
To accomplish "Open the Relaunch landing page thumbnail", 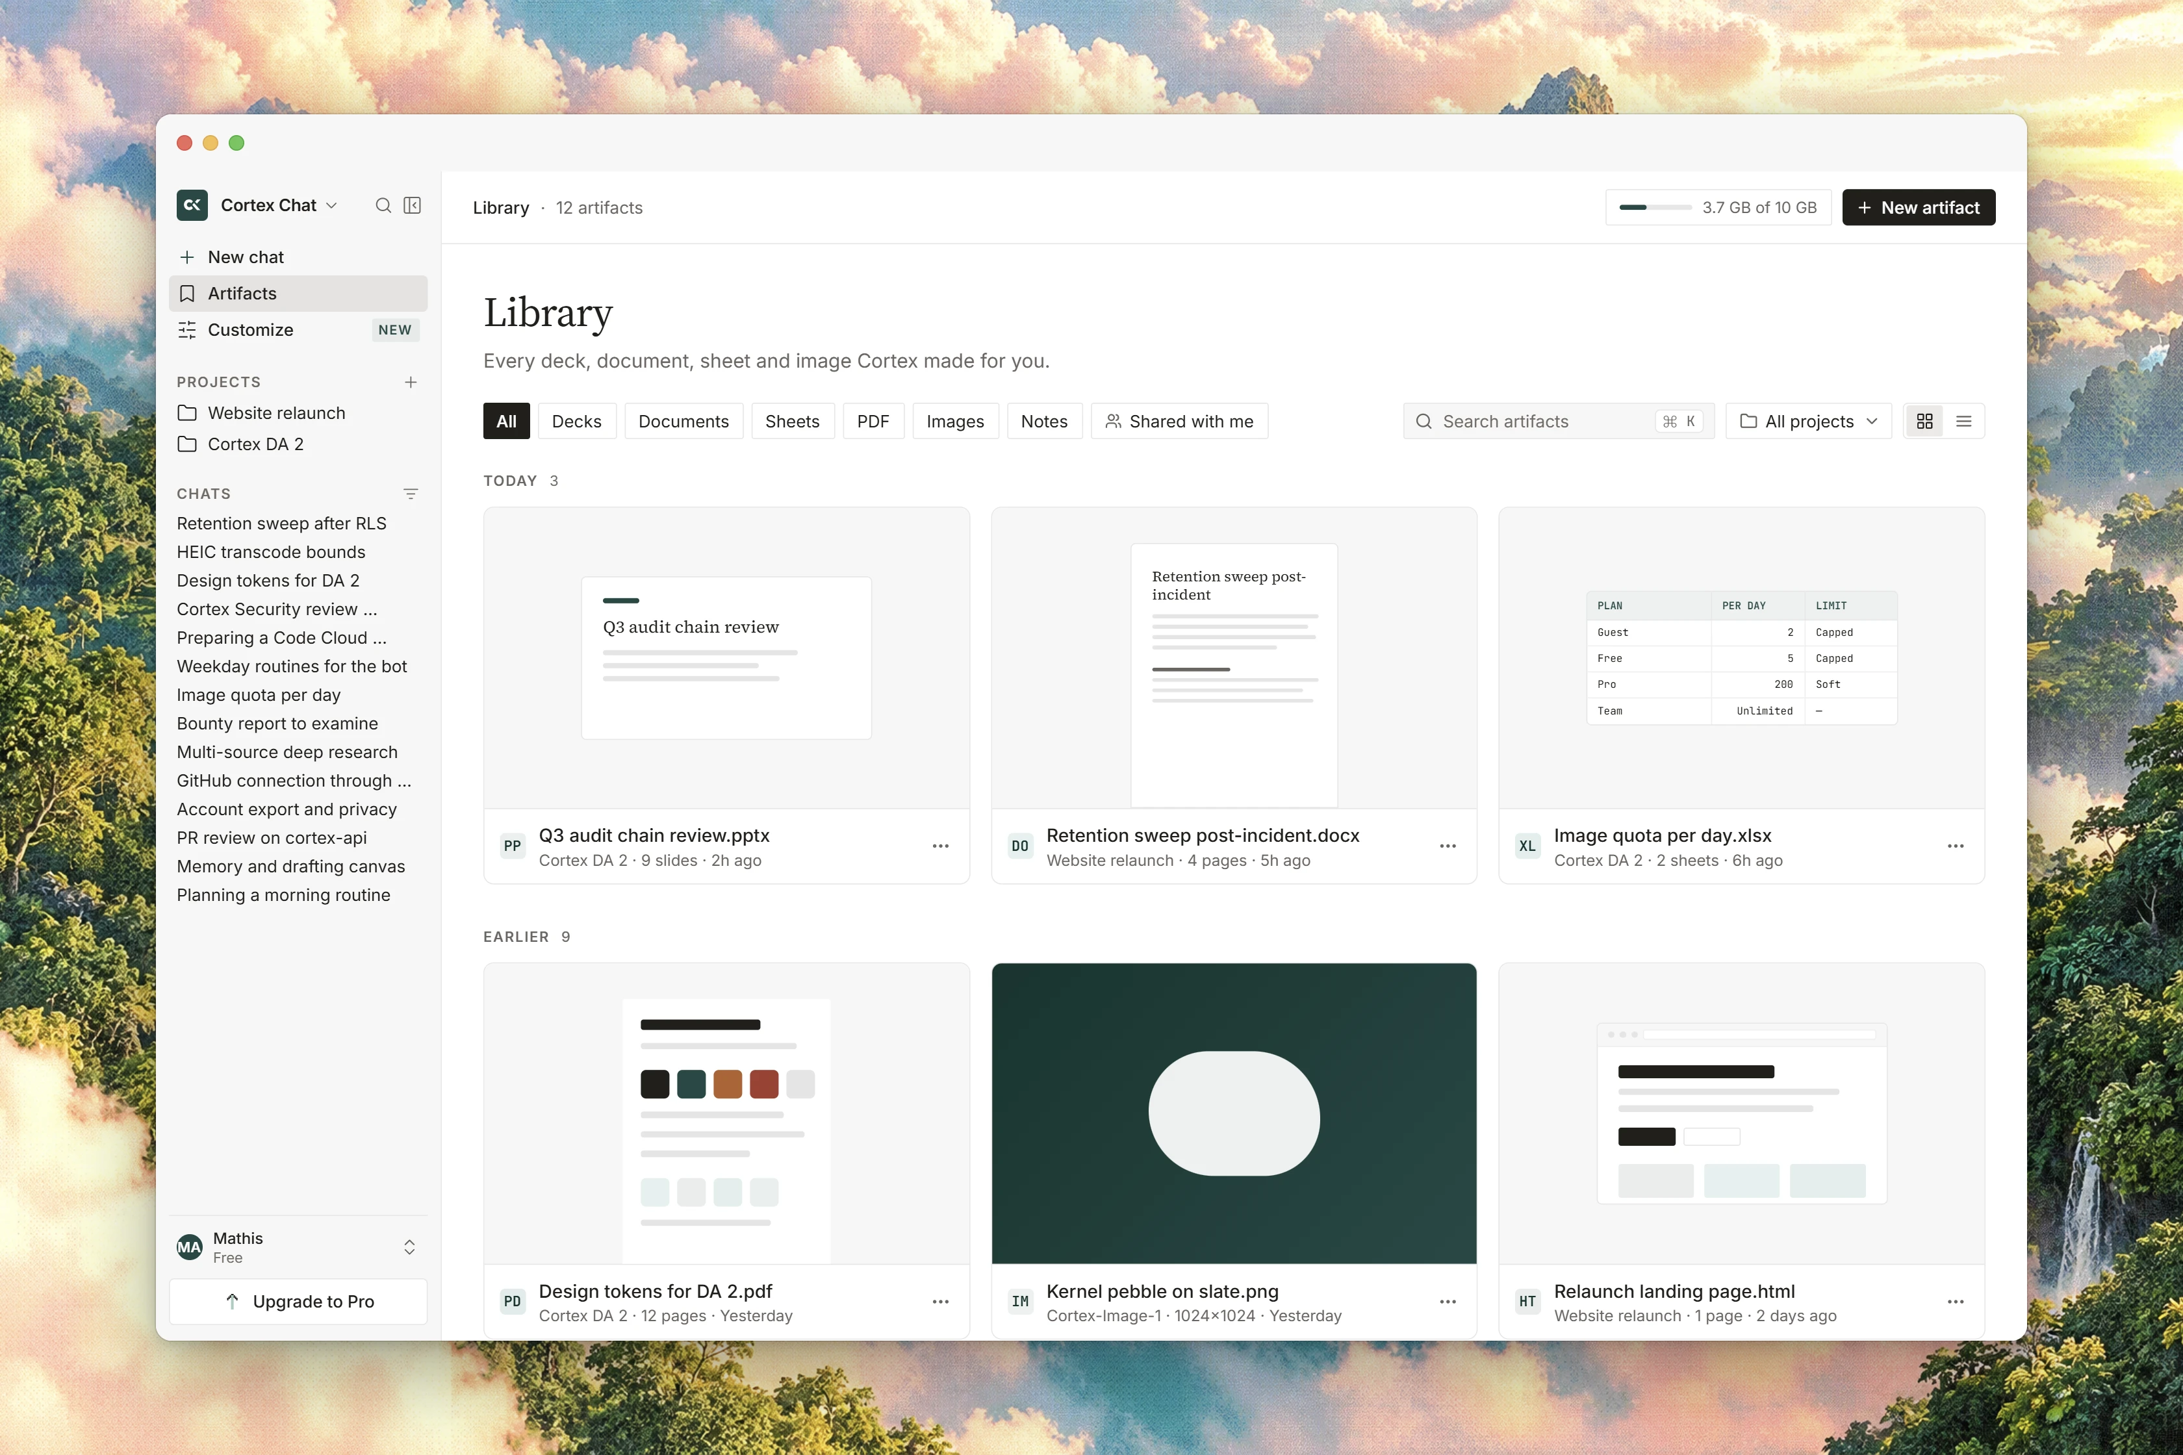I will point(1741,1113).
